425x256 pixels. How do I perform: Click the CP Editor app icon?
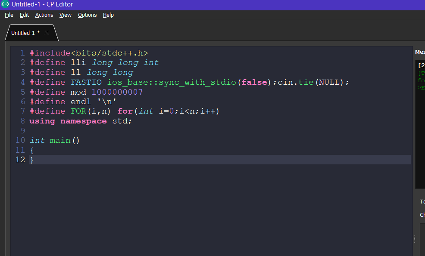point(5,4)
